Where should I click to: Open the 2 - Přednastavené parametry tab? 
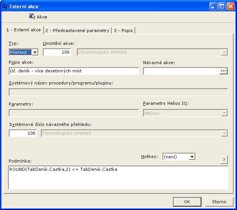point(77,31)
